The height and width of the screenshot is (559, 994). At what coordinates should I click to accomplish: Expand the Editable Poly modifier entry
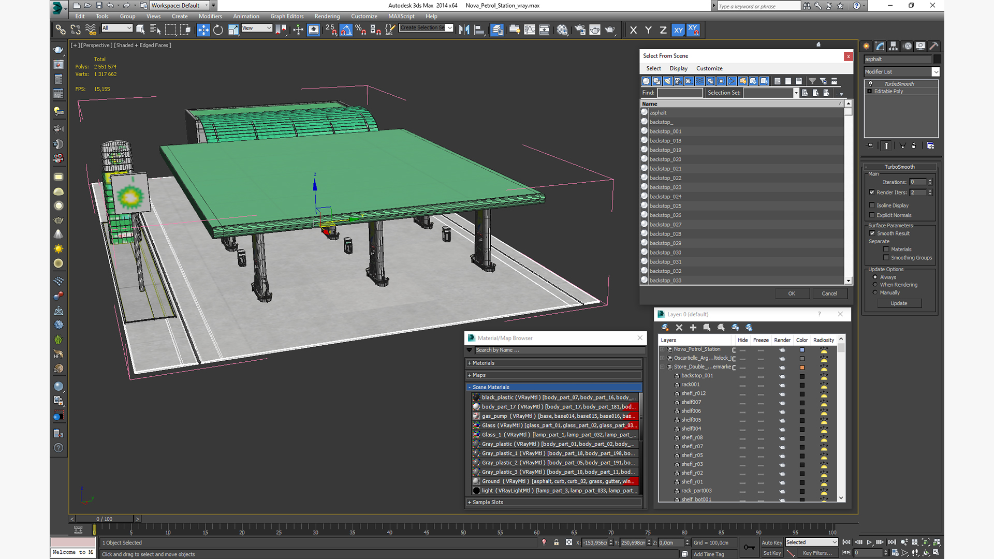pyautogui.click(x=870, y=92)
